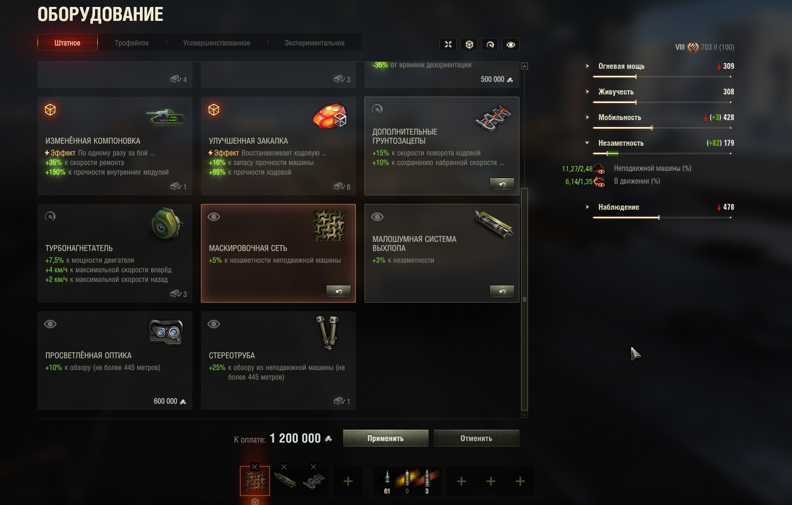Select the Стереотруба equipment icon
This screenshot has height=505, width=792.
328,332
